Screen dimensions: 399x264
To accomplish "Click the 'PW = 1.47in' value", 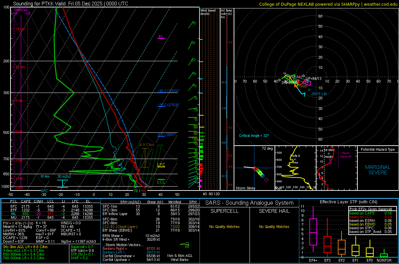I will pyautogui.click(x=17, y=223).
